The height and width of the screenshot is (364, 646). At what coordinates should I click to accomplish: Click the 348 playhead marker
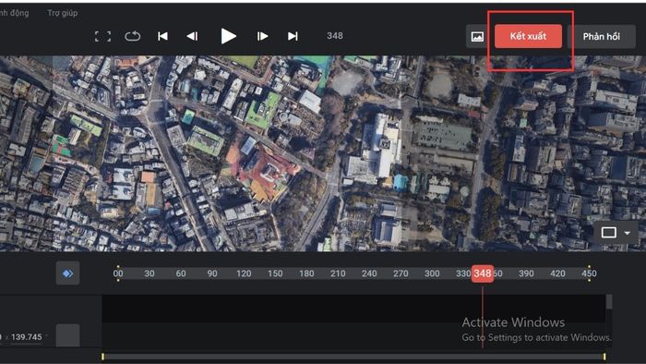(483, 273)
